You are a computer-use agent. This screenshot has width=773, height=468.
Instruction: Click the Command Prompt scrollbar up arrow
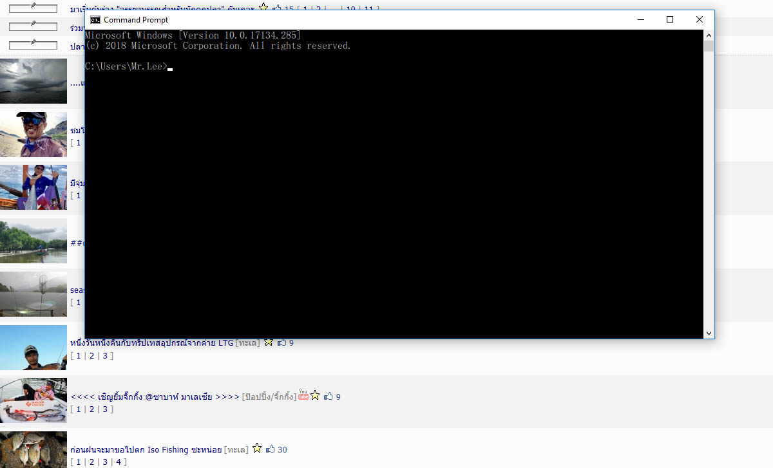point(709,35)
